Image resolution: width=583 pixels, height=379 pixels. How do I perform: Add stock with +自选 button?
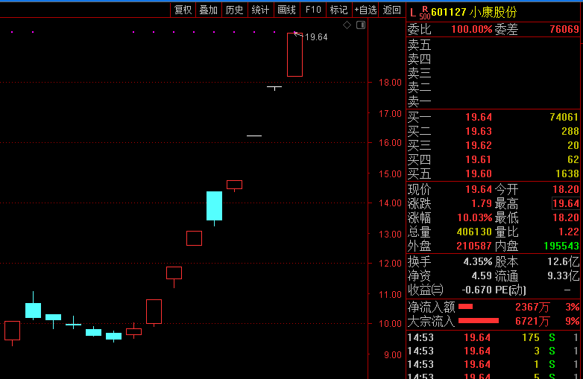[365, 10]
